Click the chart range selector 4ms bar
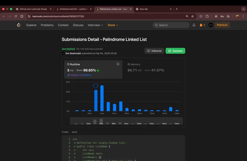 [101, 121]
